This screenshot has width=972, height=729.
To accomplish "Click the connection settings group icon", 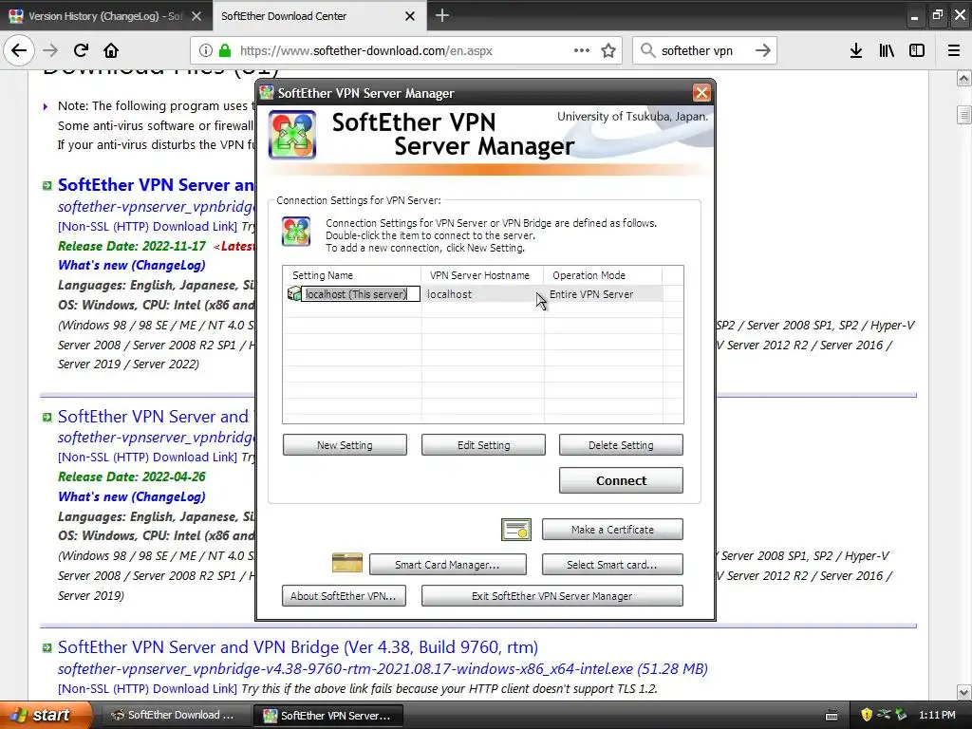I will [x=296, y=232].
